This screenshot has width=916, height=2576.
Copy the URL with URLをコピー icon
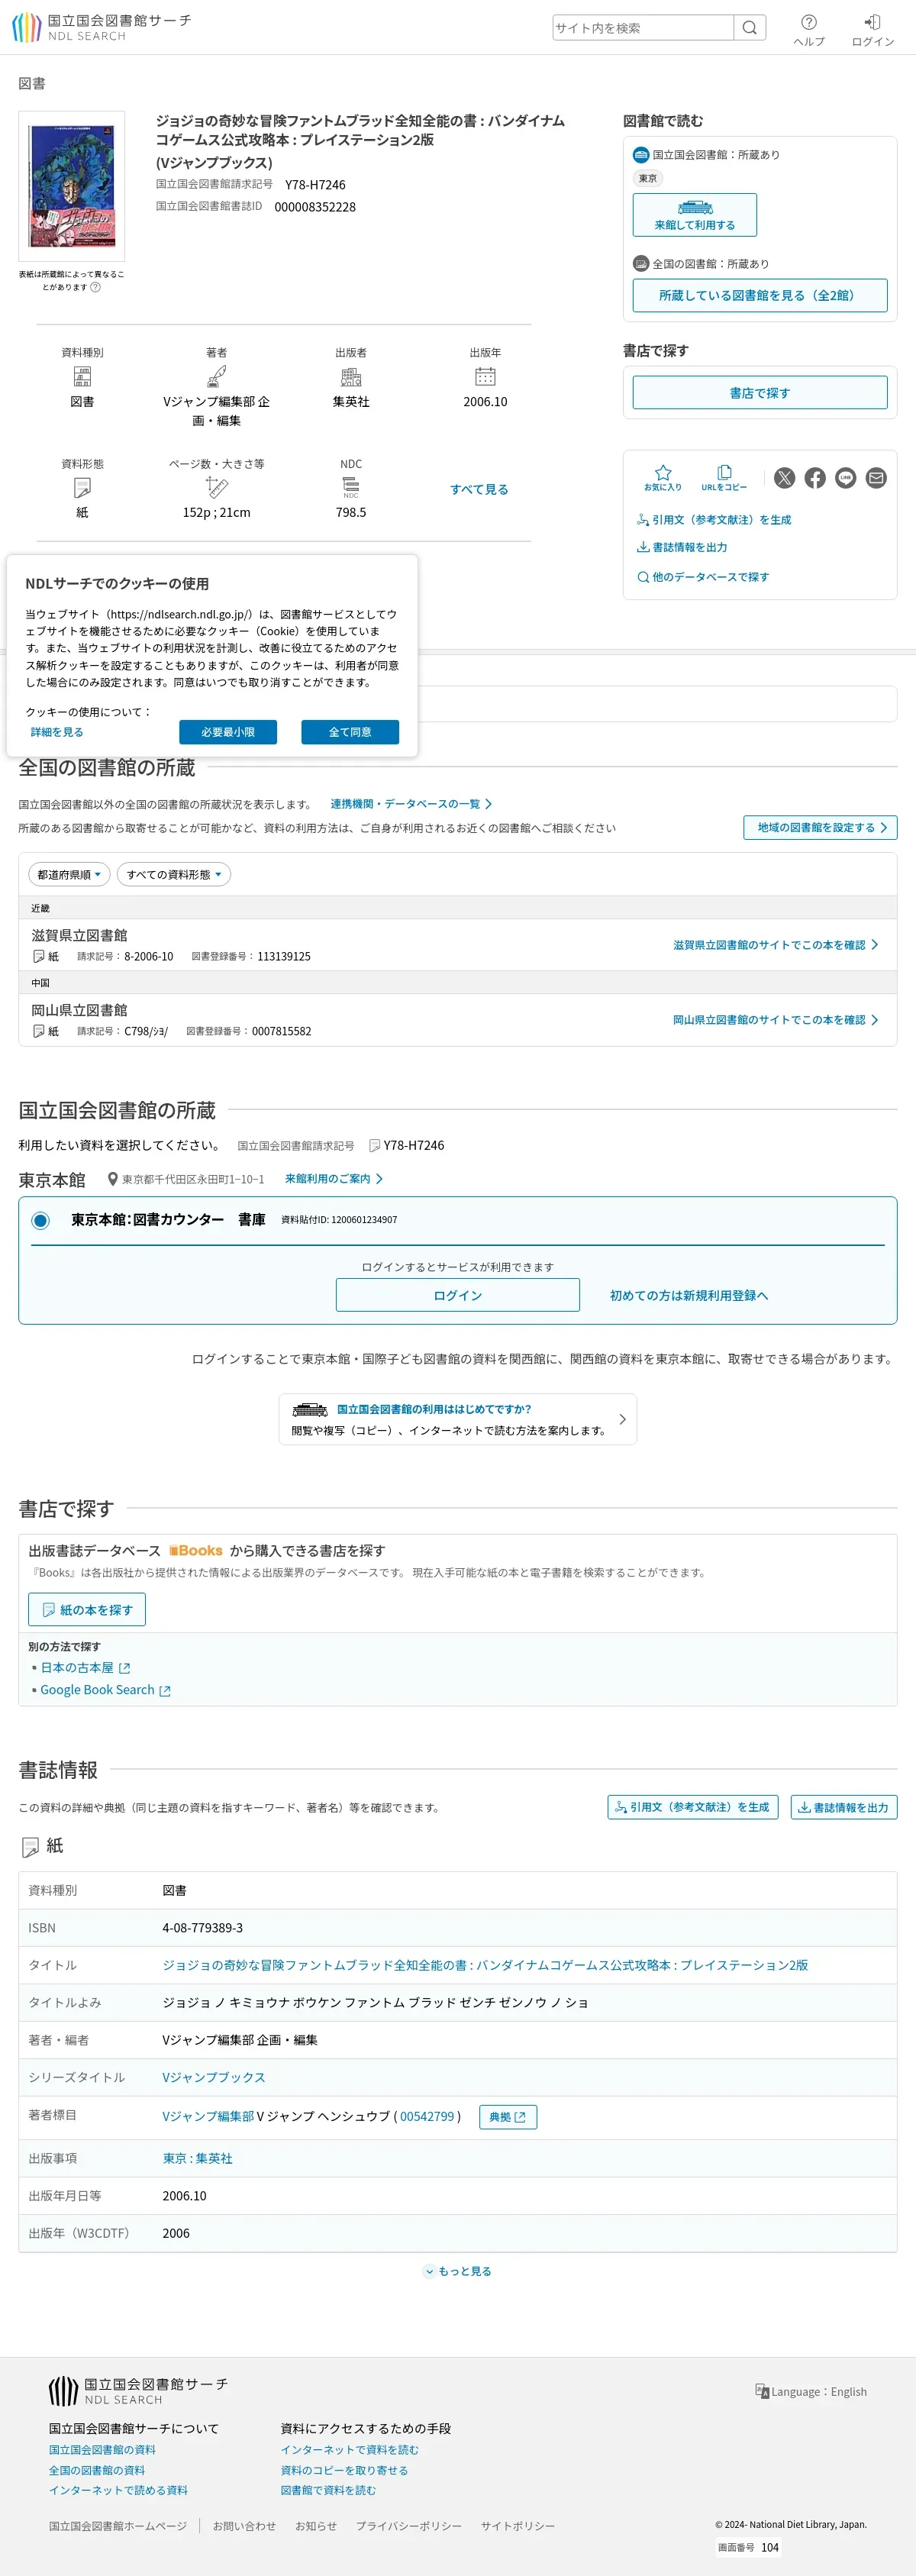coord(724,478)
